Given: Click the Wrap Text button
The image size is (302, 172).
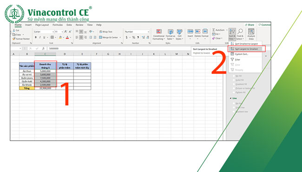Looking at the screenshot, I should pos(106,32).
